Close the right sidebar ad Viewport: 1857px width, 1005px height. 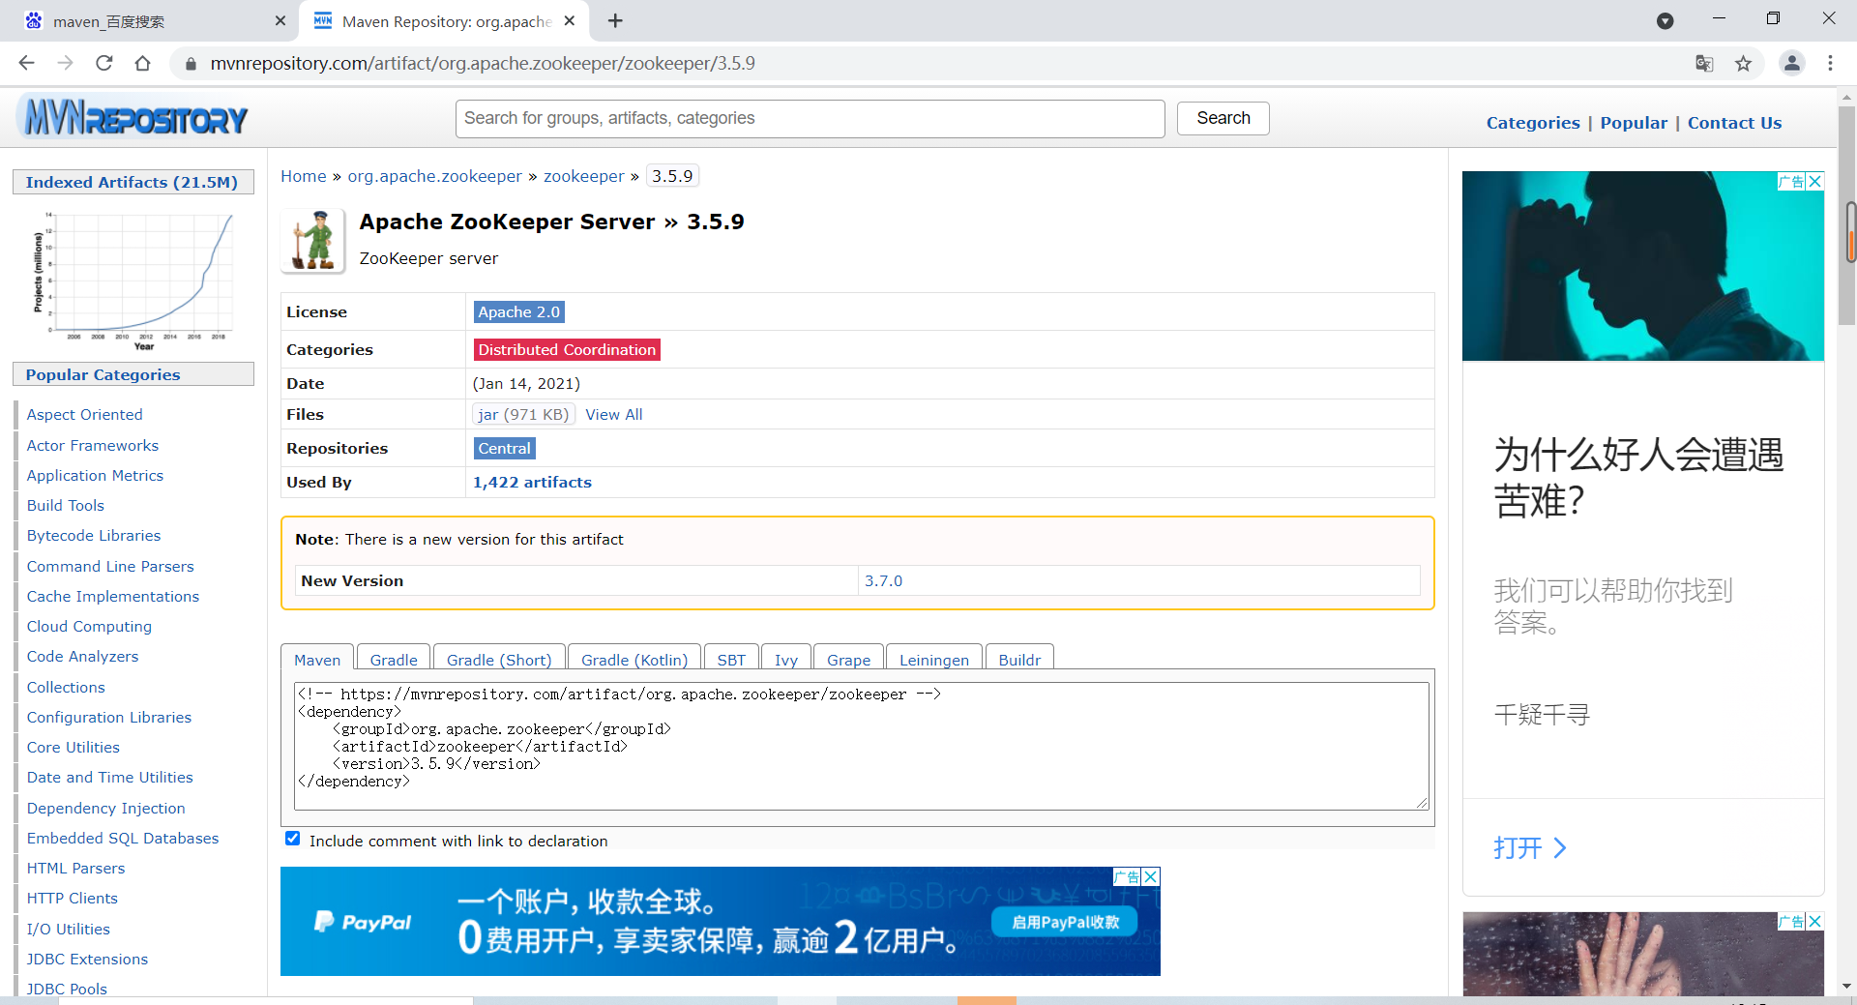pyautogui.click(x=1815, y=181)
